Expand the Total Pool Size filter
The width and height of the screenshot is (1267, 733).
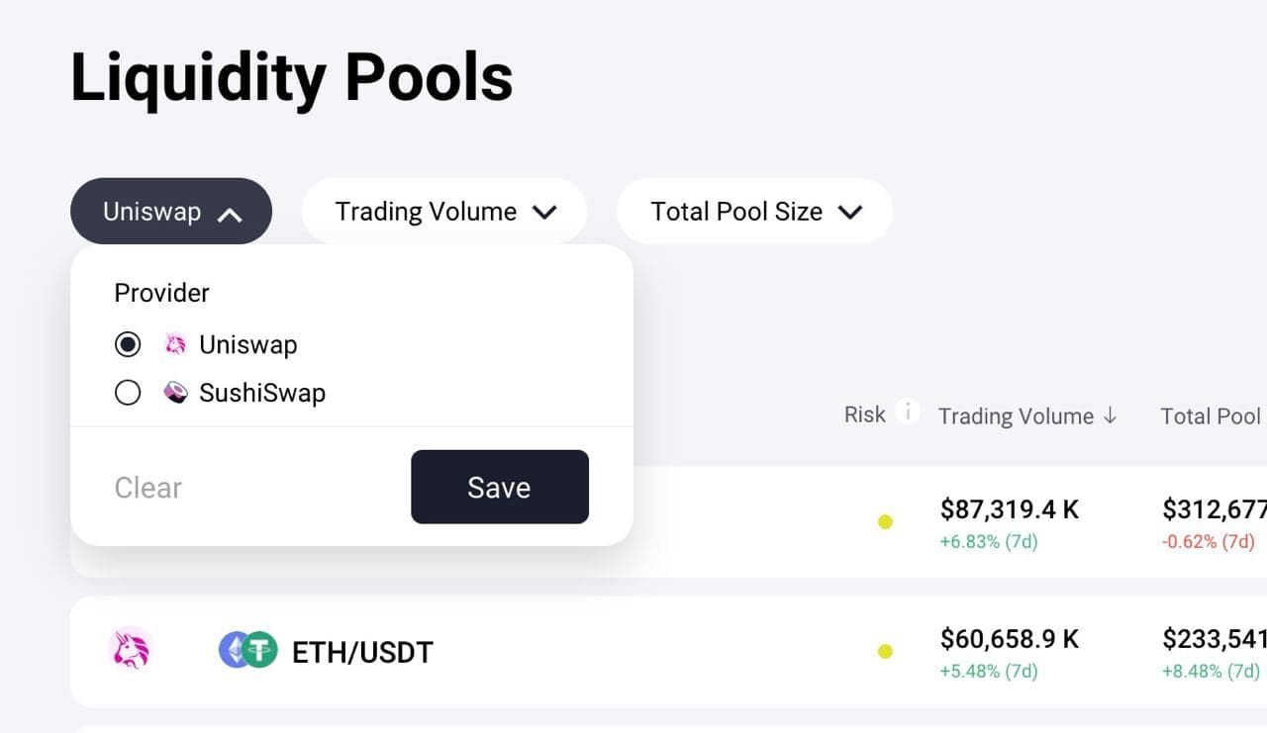(754, 212)
